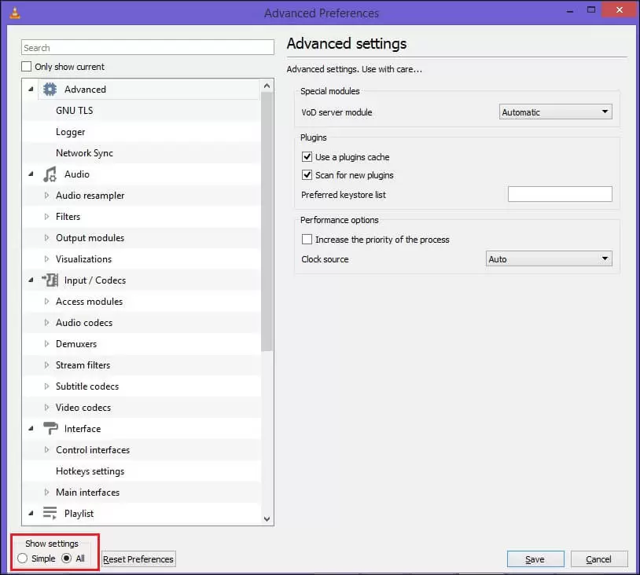Maximize the Advanced Preferences window
Screen dimensions: 640x575
(591, 10)
